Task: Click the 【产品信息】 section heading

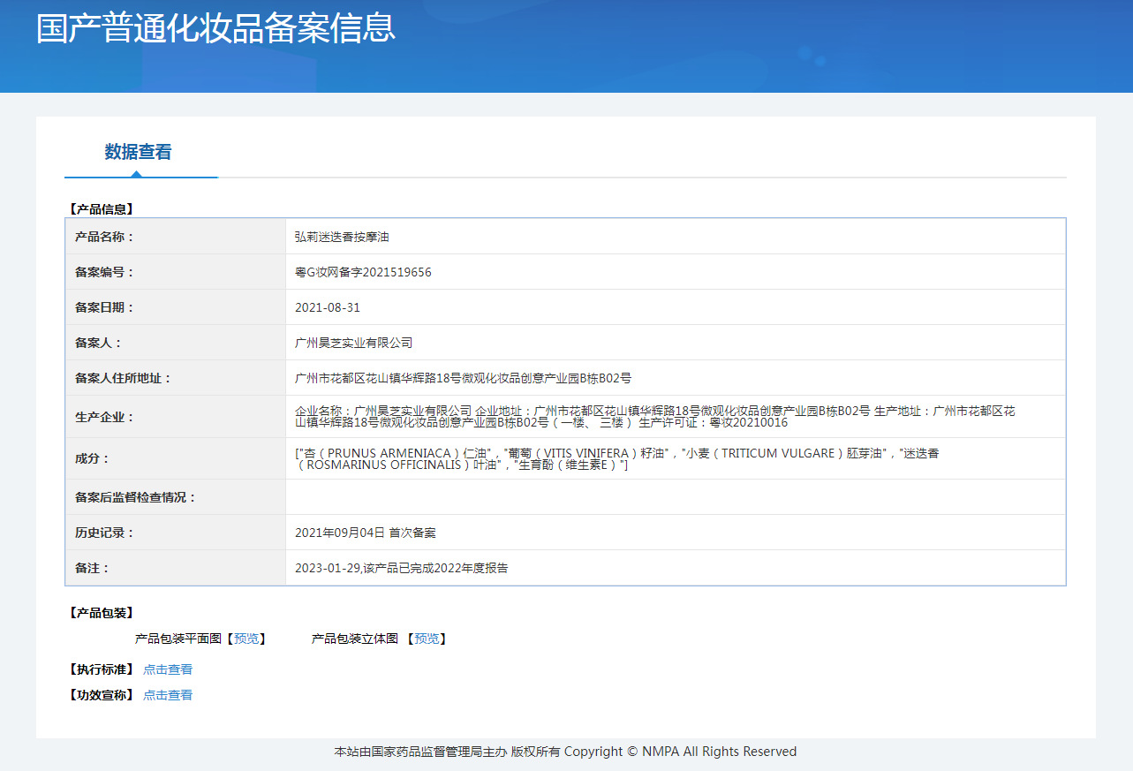Action: click(x=101, y=209)
